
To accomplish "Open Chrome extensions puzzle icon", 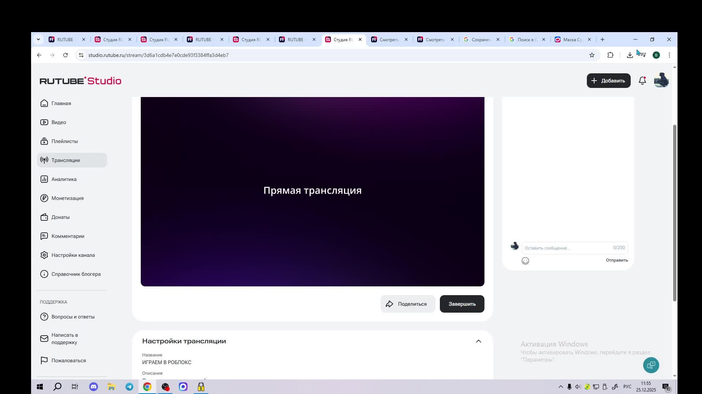I will 610,55.
